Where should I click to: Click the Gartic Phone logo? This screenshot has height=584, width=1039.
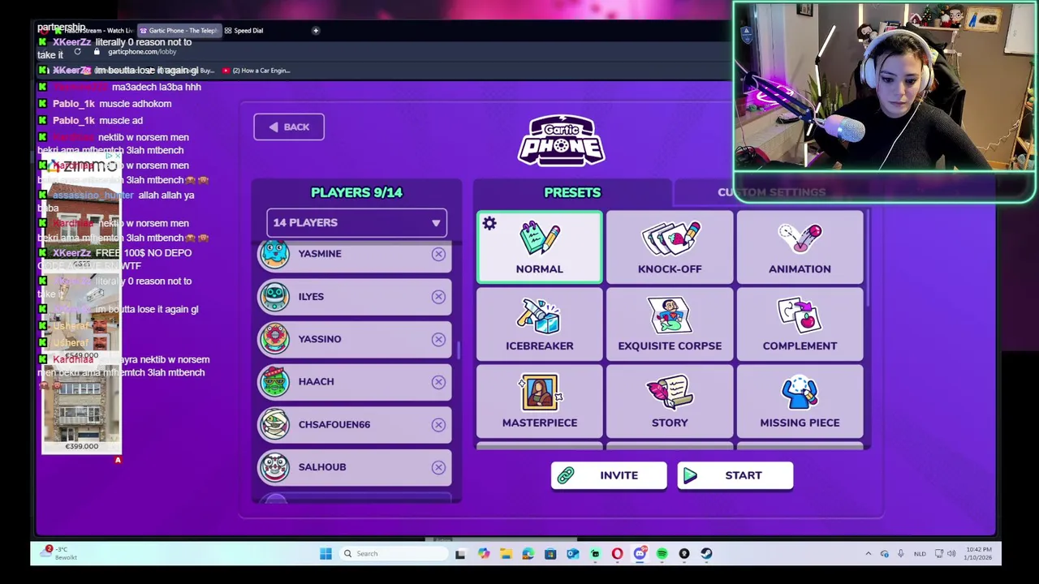(x=562, y=141)
